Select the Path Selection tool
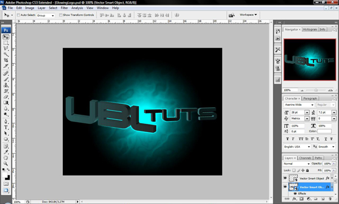 pyautogui.click(x=6, y=133)
